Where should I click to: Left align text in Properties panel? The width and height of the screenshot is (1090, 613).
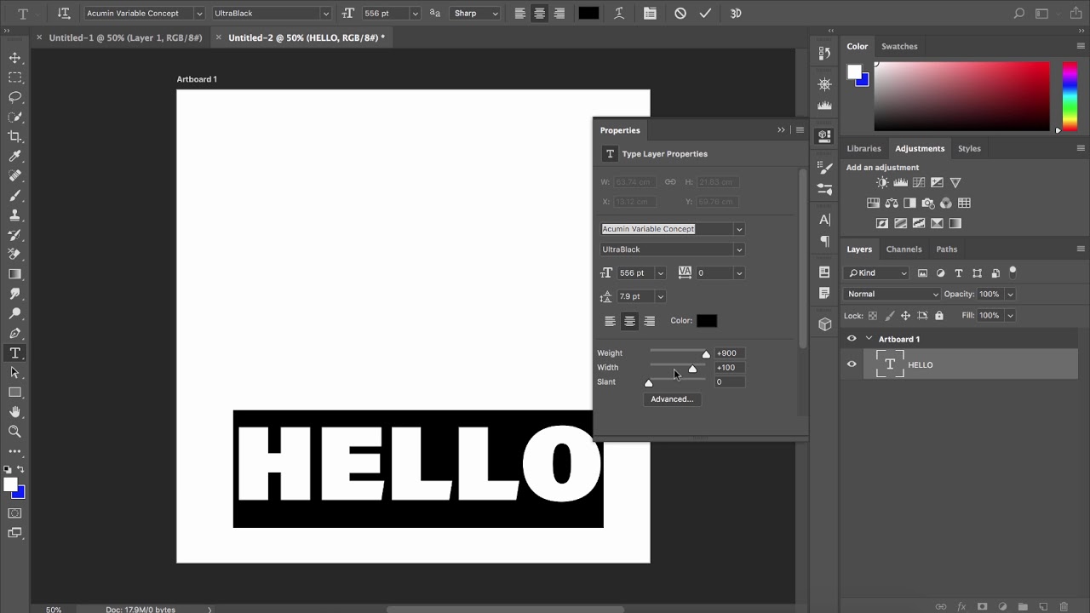[x=610, y=321]
